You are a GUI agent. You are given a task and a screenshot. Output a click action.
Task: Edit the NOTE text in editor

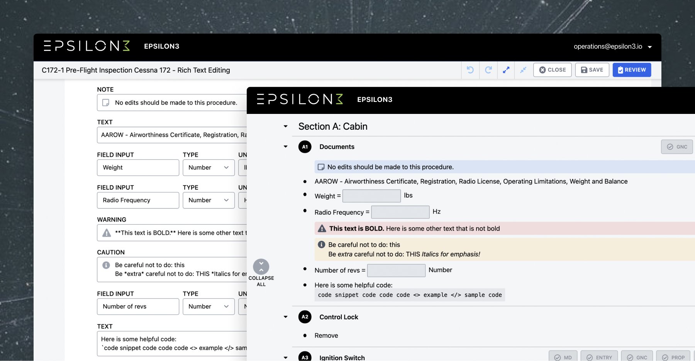[x=176, y=103]
